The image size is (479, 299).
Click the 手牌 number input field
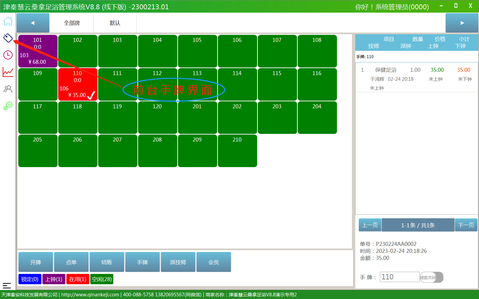coord(399,277)
